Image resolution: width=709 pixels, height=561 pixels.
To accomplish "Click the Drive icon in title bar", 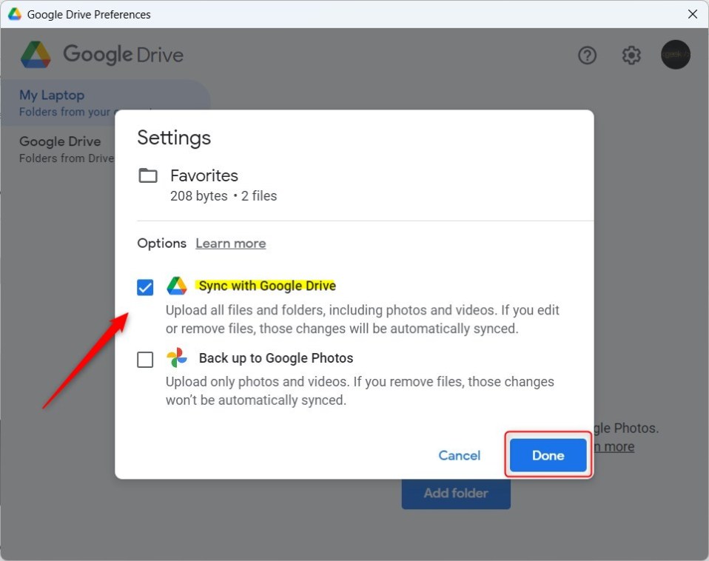I will [15, 14].
